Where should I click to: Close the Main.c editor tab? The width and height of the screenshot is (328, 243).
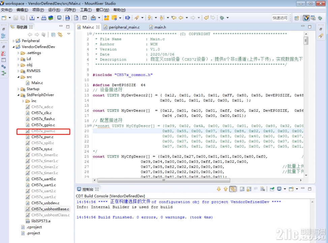pyautogui.click(x=98, y=27)
